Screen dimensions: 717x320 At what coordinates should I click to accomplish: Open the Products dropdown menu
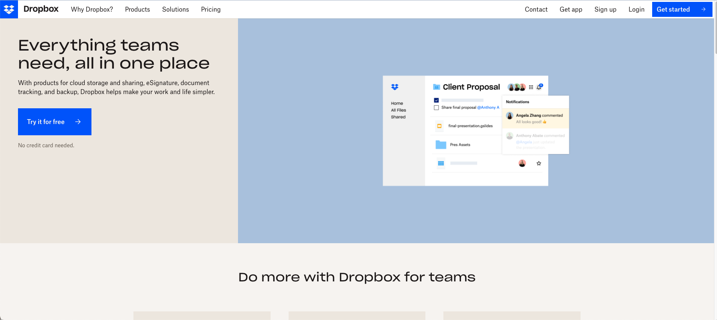(x=137, y=9)
